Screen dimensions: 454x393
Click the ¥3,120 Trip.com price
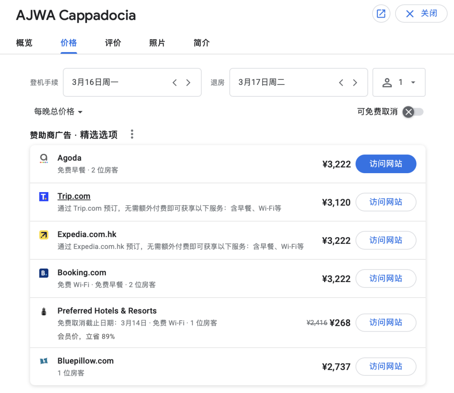[x=336, y=202]
